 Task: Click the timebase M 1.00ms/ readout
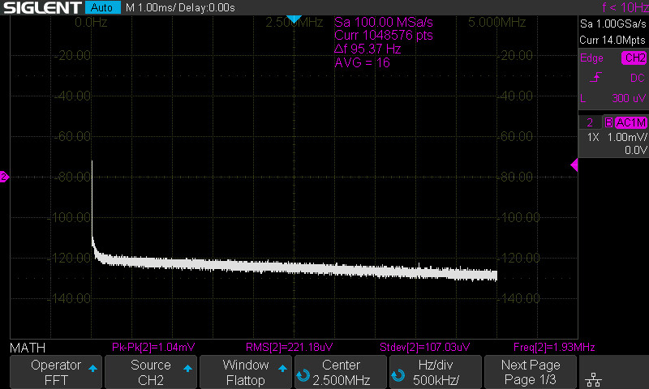point(151,7)
